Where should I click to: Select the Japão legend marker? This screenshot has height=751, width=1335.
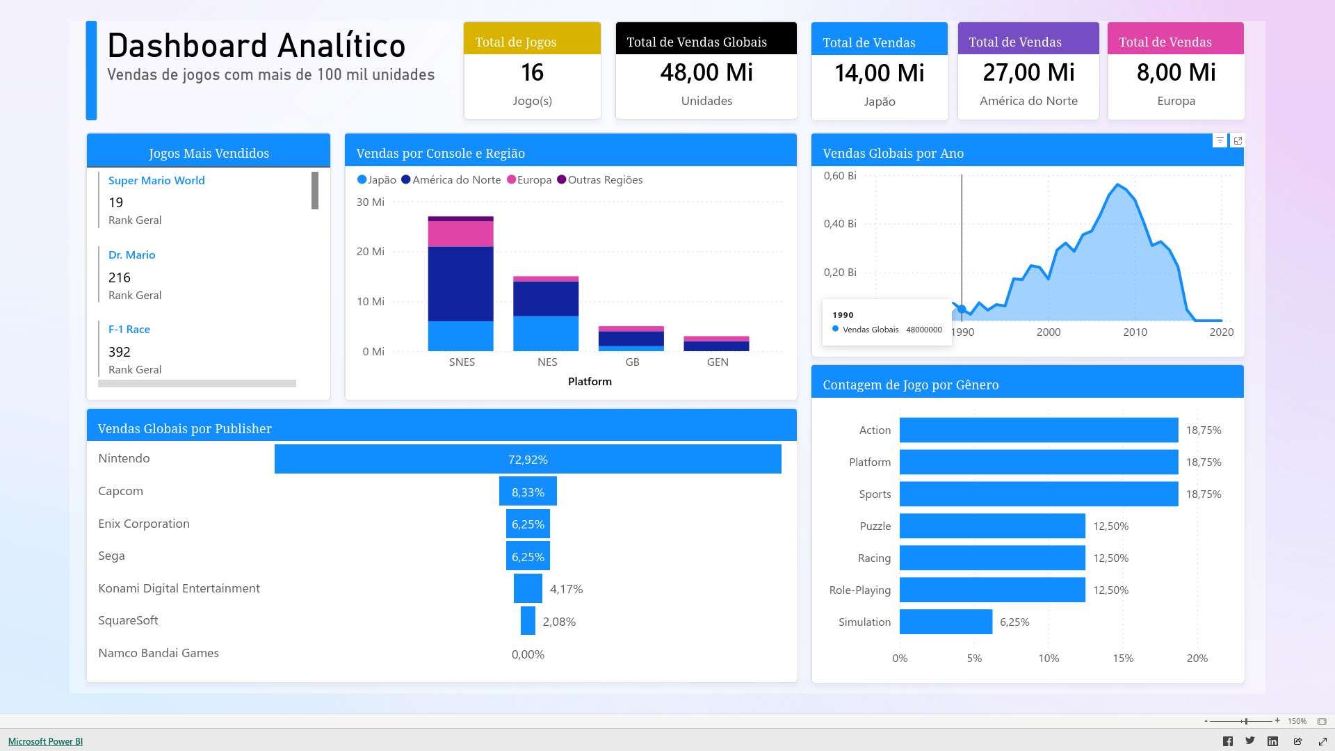362,179
